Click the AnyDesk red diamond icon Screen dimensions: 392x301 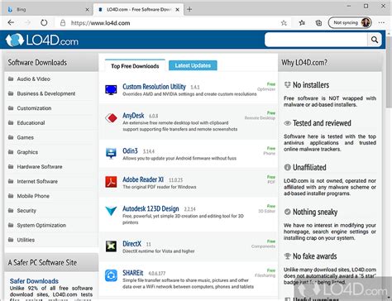coord(111,118)
